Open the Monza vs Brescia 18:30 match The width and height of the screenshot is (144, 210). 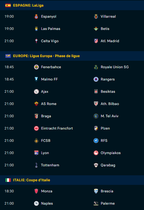coord(72,191)
